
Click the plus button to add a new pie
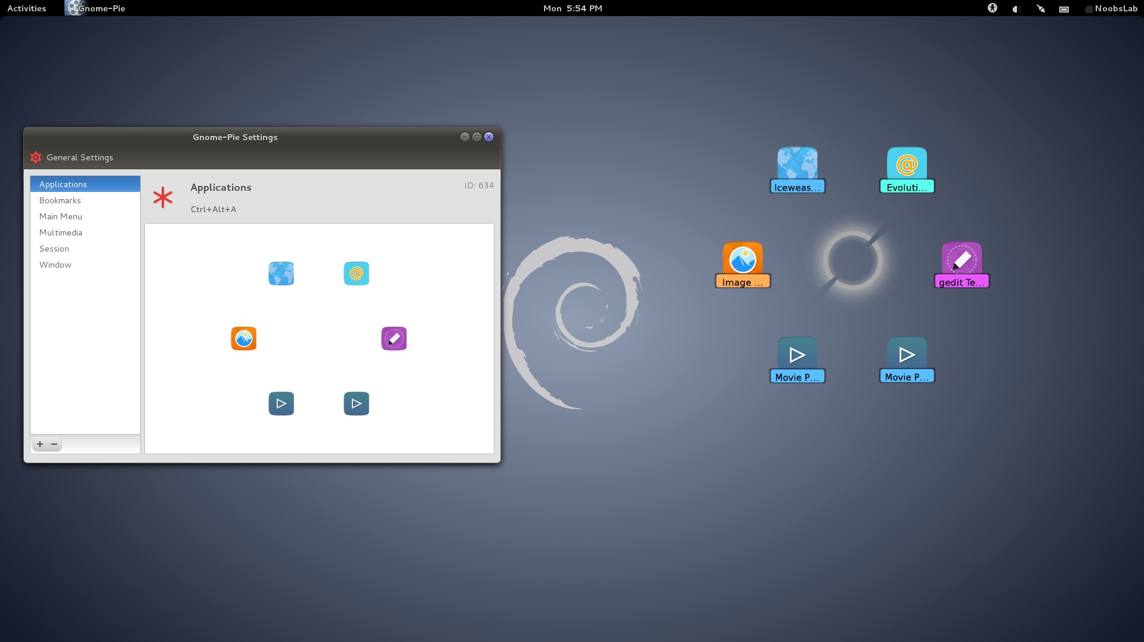click(x=39, y=444)
